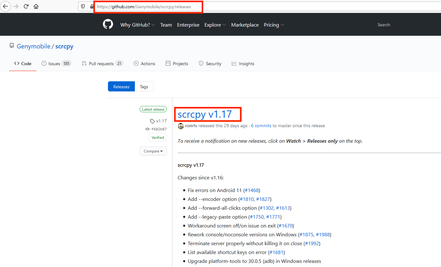Open the 6 commits link
This screenshot has height=267, width=441.
(x=261, y=126)
